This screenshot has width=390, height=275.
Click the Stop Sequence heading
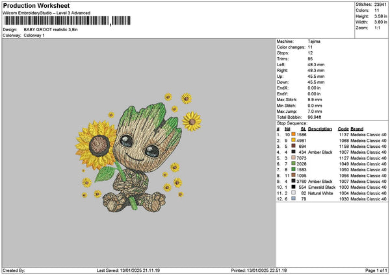292,123
